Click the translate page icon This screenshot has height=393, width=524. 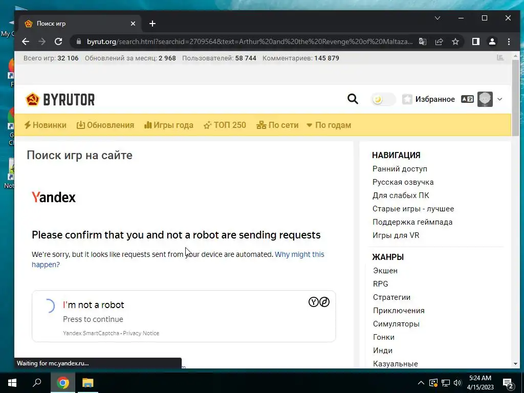point(423,41)
